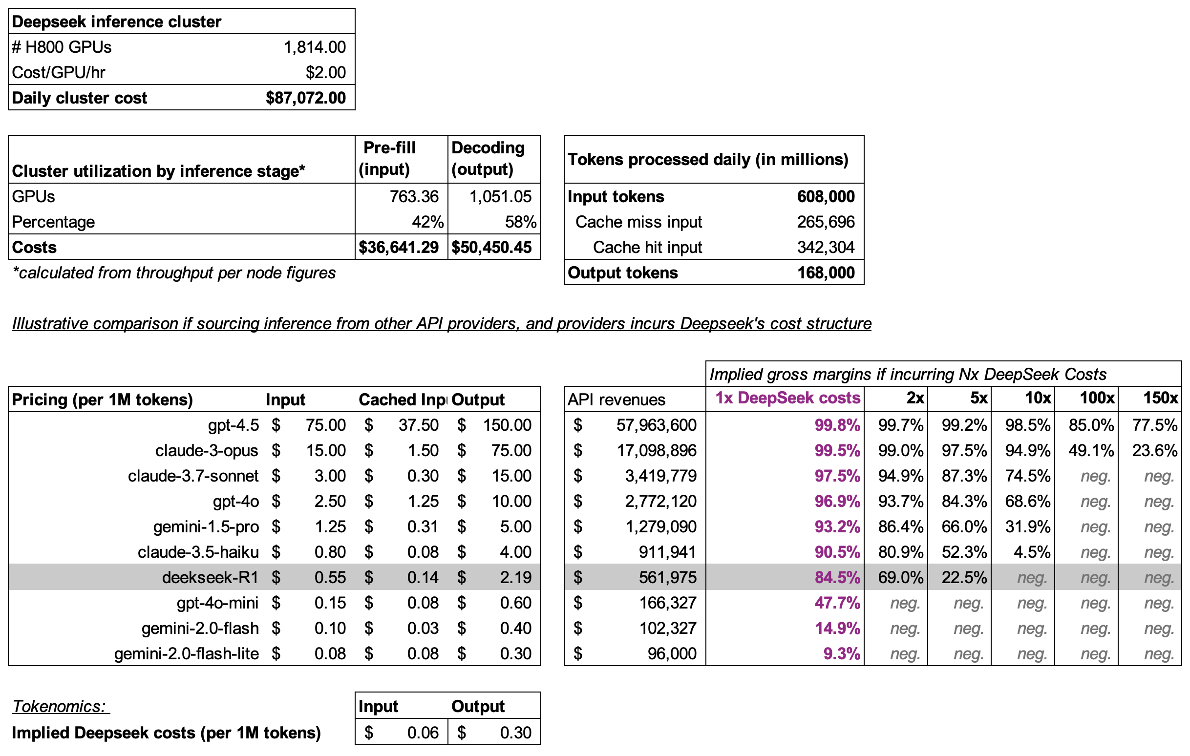Screen dimensions: 1190x756
Task: Select the claude-3.7-sonnet model name
Action: [x=193, y=476]
